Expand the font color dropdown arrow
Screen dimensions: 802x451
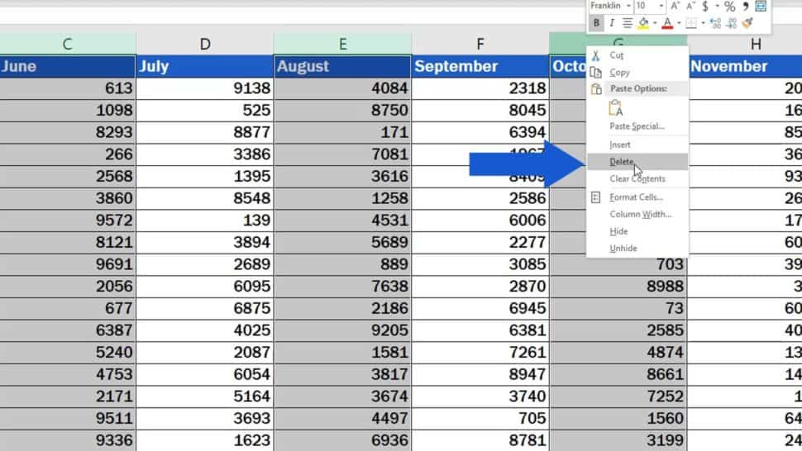679,23
